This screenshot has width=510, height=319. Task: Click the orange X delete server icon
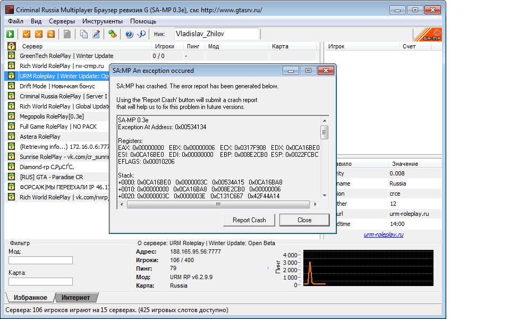coord(39,34)
